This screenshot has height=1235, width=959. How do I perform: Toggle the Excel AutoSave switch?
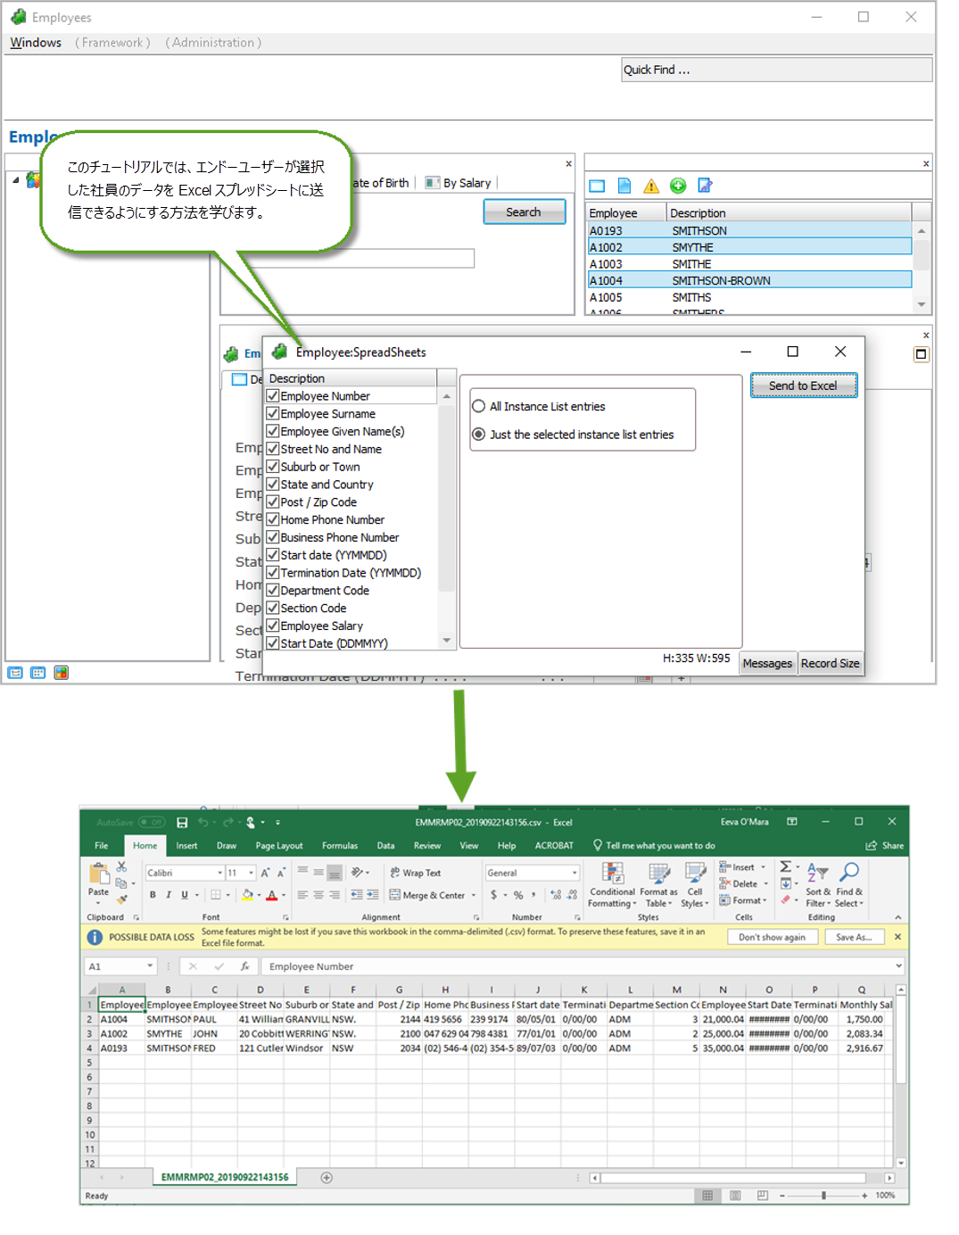pos(152,822)
